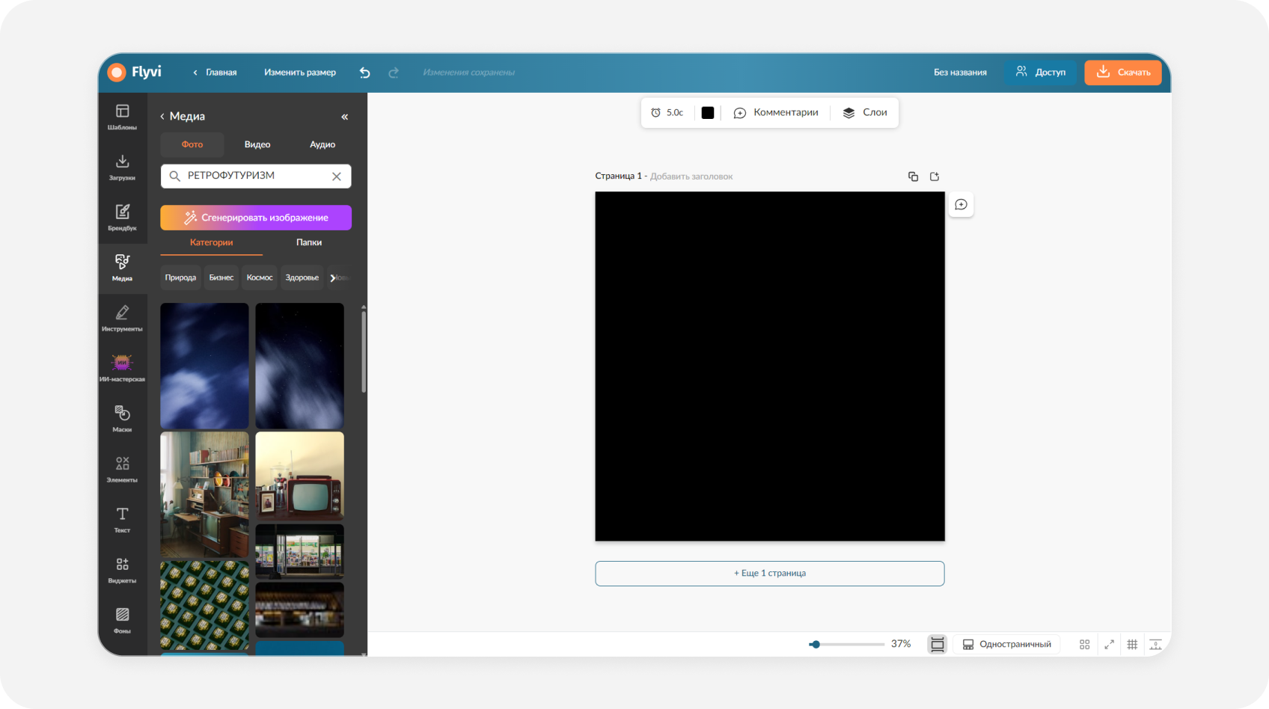Click the Скачать download button
The image size is (1269, 709).
pyautogui.click(x=1123, y=73)
